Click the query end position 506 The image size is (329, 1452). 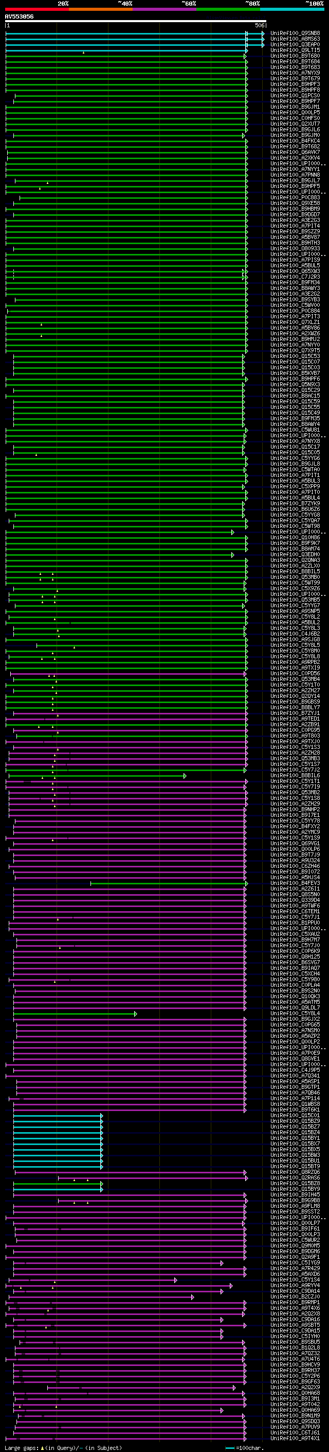(259, 25)
